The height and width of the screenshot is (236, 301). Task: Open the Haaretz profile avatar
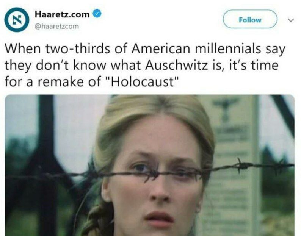click(x=17, y=20)
